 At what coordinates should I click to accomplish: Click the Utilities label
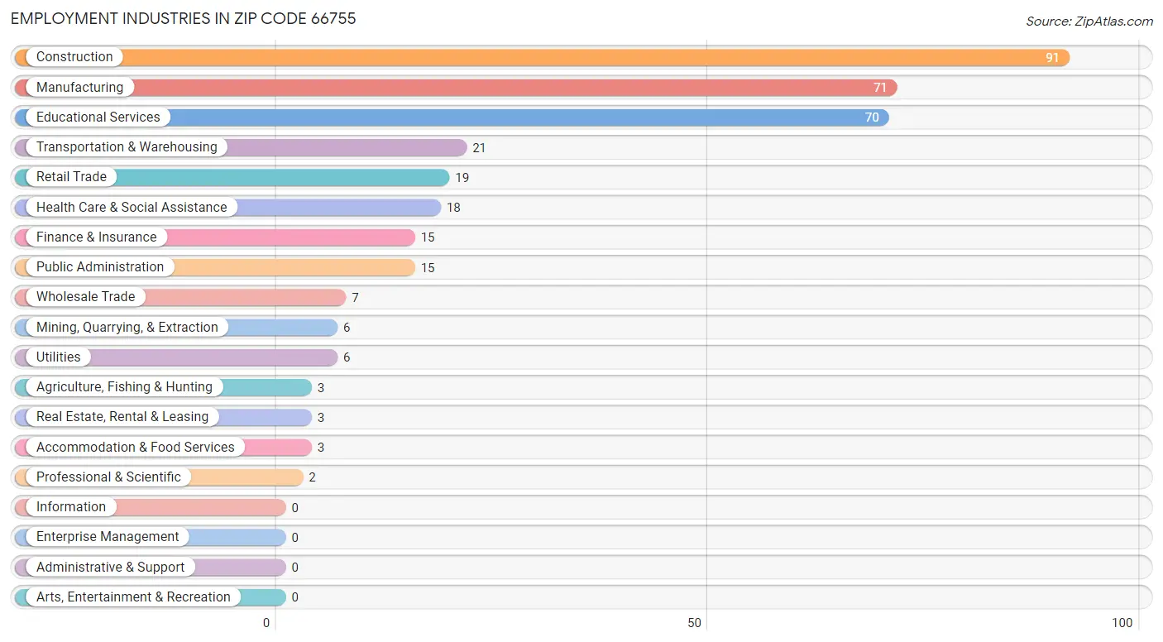pyautogui.click(x=59, y=357)
